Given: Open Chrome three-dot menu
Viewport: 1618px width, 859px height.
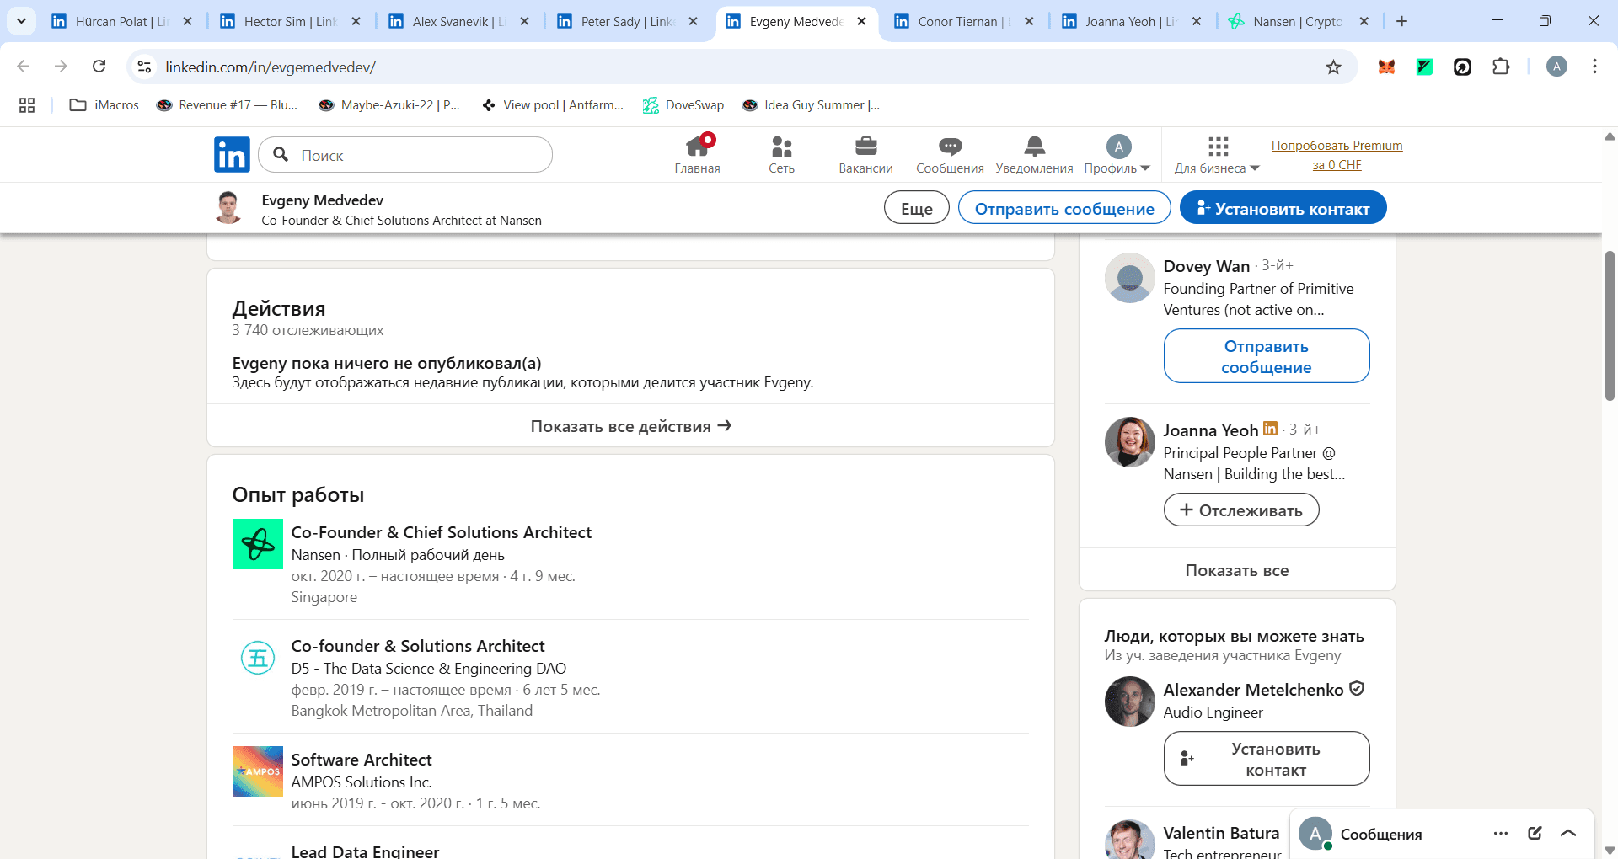Looking at the screenshot, I should click(x=1594, y=67).
